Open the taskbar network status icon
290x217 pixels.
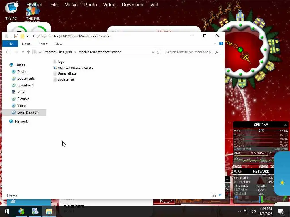click(247, 211)
